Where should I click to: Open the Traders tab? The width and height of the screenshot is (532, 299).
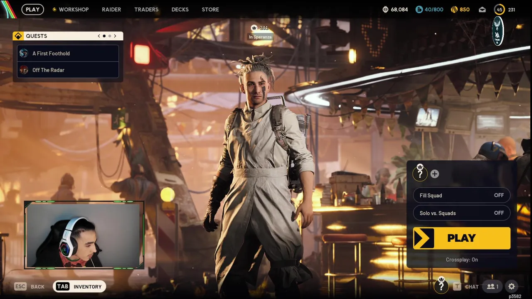click(146, 9)
